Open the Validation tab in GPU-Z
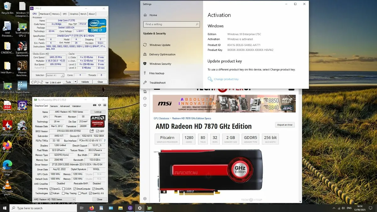This screenshot has height=212, width=377. tap(77, 106)
